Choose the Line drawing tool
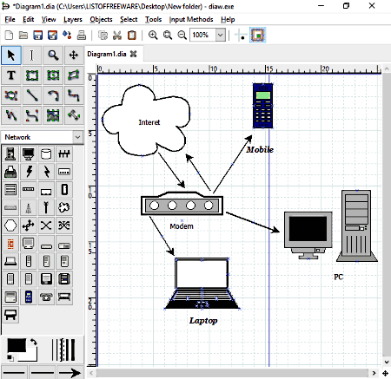Screen dimensions: 391x379 (x=32, y=95)
